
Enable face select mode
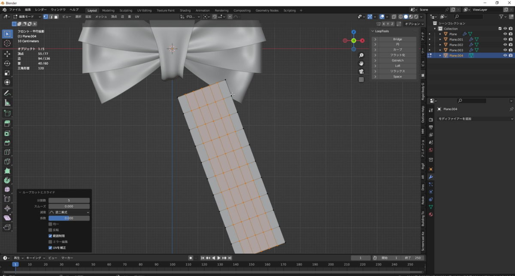[x=56, y=17]
